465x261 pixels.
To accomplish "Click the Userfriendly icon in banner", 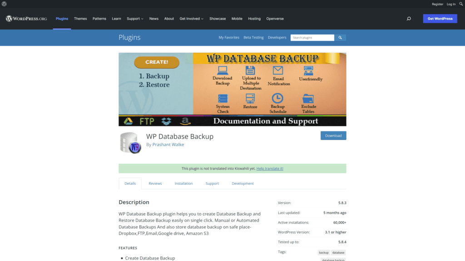I will 308,71.
